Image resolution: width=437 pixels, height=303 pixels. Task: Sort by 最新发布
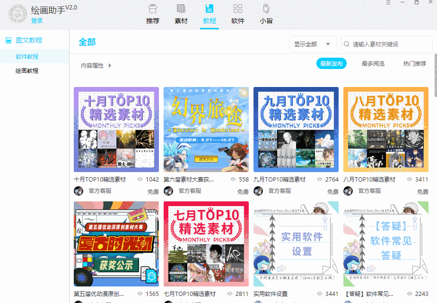(332, 63)
